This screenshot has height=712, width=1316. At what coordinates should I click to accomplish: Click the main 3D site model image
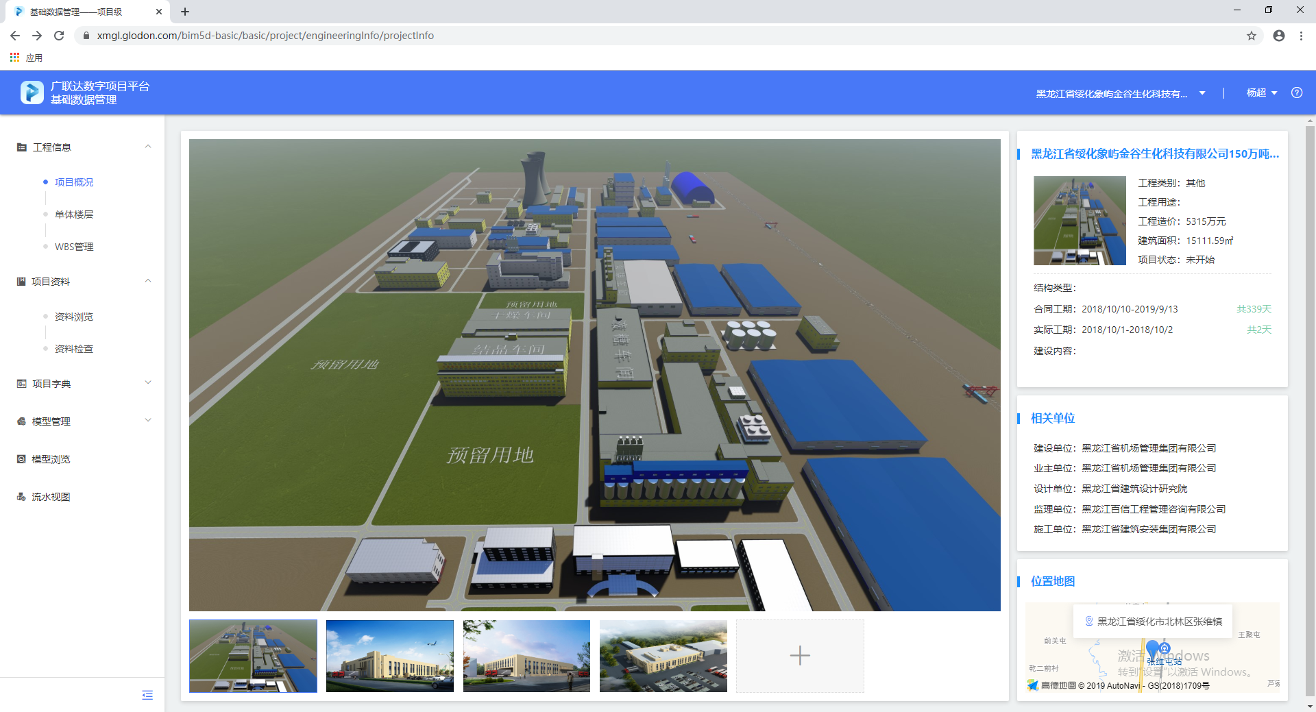[595, 375]
